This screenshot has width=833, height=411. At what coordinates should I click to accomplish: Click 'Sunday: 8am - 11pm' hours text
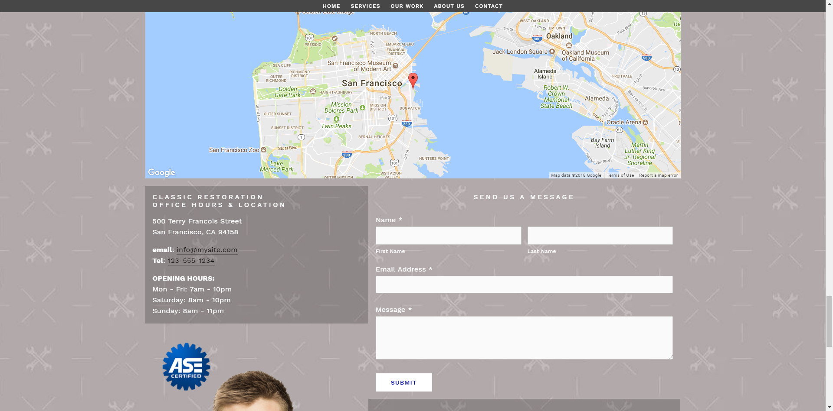coord(188,311)
